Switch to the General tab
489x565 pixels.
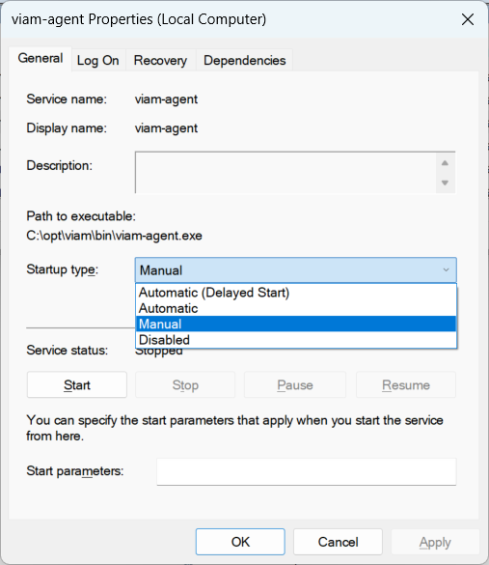coord(41,58)
